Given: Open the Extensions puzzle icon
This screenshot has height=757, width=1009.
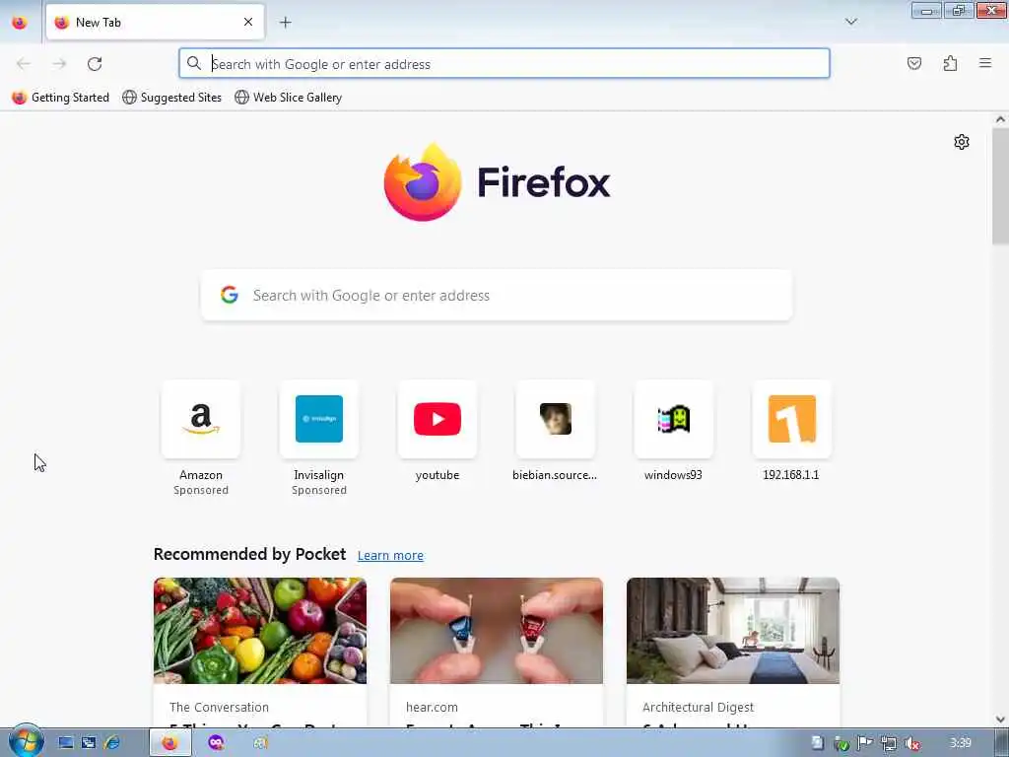Looking at the screenshot, I should [x=950, y=63].
